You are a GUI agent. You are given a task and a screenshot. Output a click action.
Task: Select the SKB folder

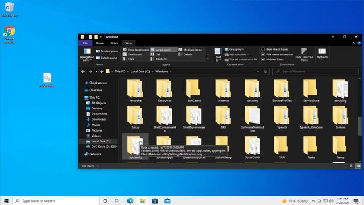pos(224,118)
